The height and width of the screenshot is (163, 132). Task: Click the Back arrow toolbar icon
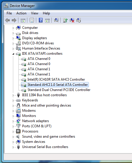(x=7, y=20)
